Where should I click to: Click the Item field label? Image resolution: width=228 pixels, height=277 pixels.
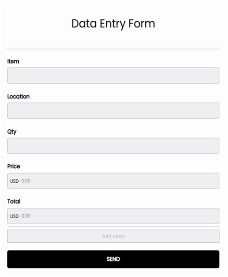tap(13, 62)
